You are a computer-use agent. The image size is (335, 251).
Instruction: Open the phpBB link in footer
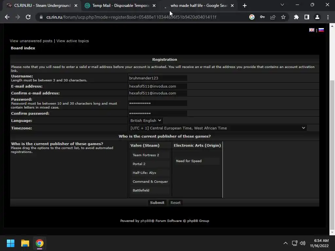click(x=146, y=221)
